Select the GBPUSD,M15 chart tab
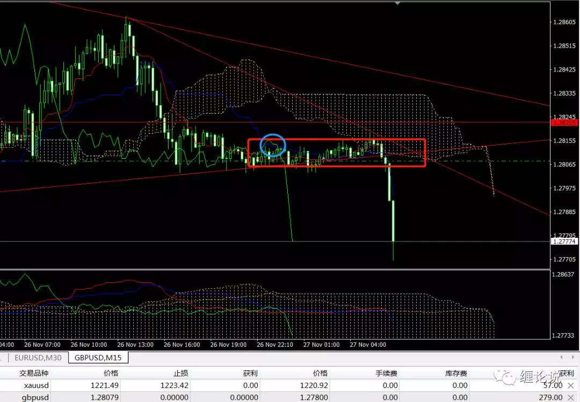 [98, 357]
